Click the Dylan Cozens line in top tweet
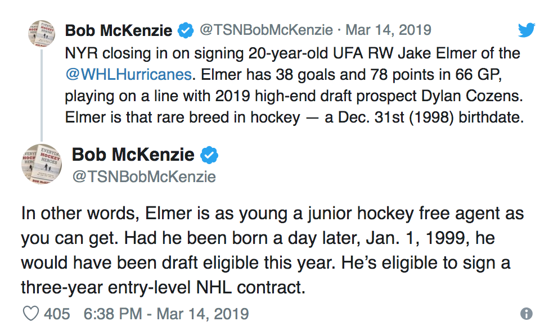Image resolution: width=558 pixels, height=335 pixels. [294, 96]
